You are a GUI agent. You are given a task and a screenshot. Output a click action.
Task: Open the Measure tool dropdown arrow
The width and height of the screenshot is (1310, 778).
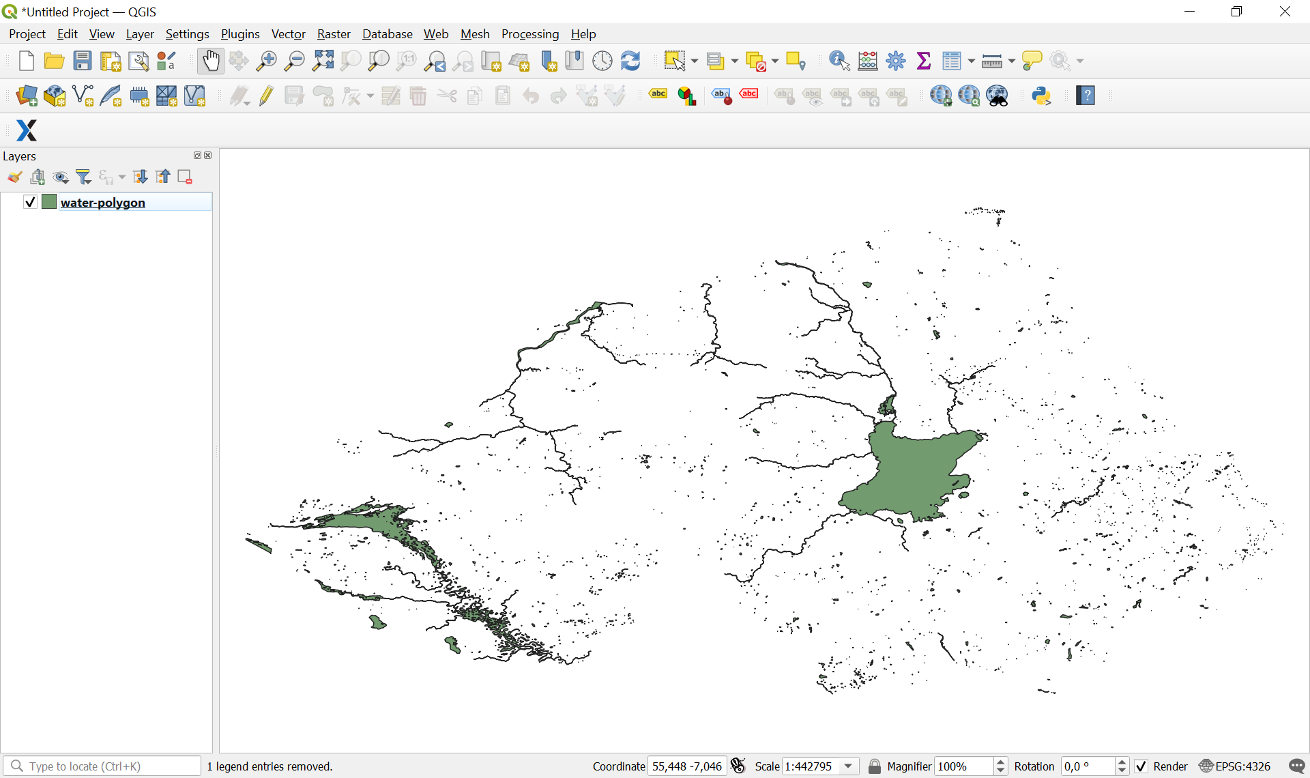(x=1012, y=61)
